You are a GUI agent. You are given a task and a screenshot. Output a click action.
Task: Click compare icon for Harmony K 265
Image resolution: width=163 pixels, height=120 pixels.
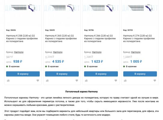[x=47, y=80]
